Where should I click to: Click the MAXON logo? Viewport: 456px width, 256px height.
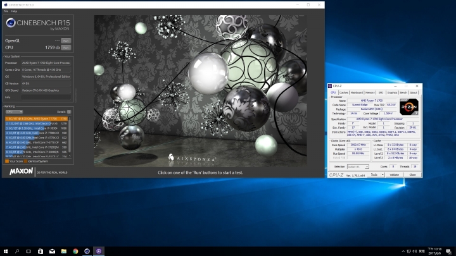22,171
